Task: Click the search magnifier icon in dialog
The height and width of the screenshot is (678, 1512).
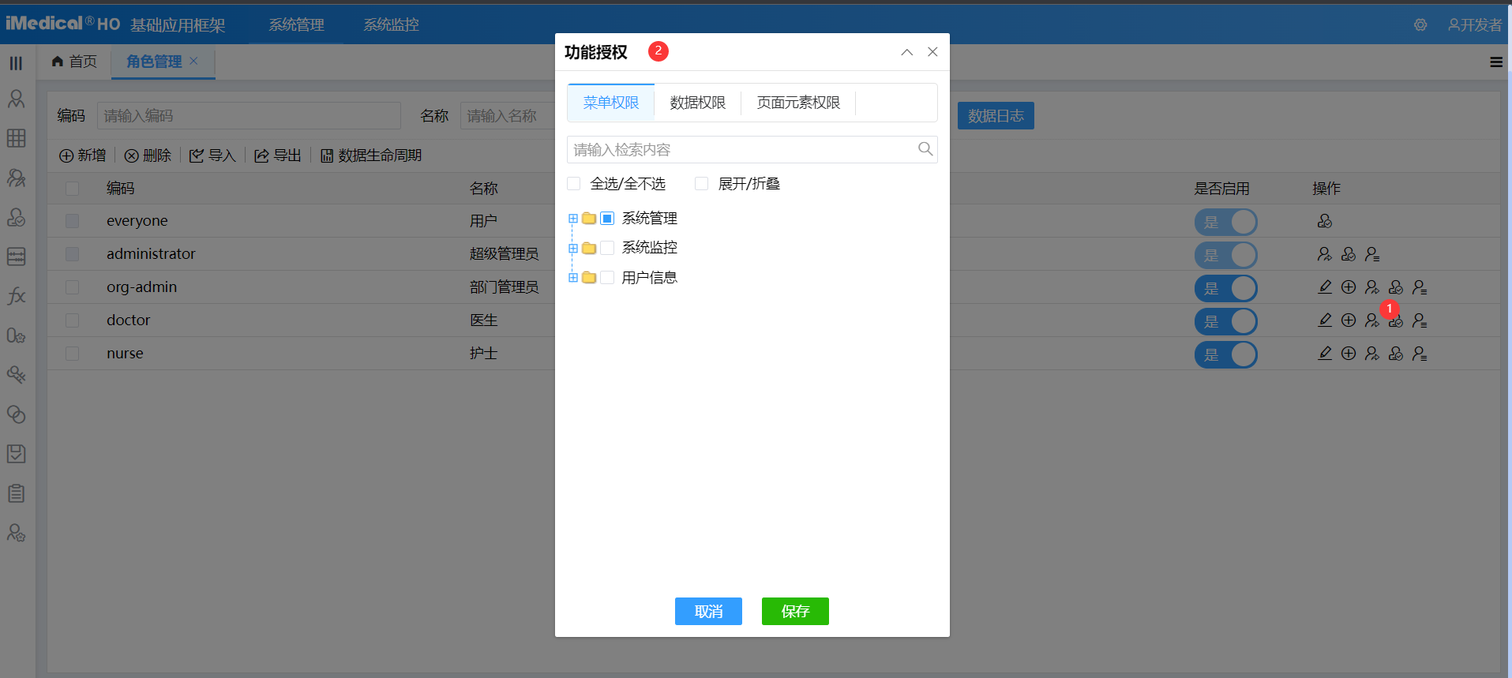Action: click(925, 149)
